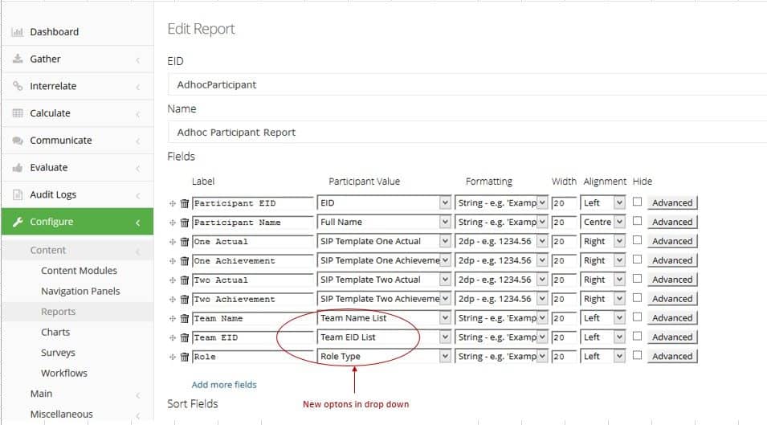Click the Gather download icon
The image size is (767, 425).
[17, 59]
